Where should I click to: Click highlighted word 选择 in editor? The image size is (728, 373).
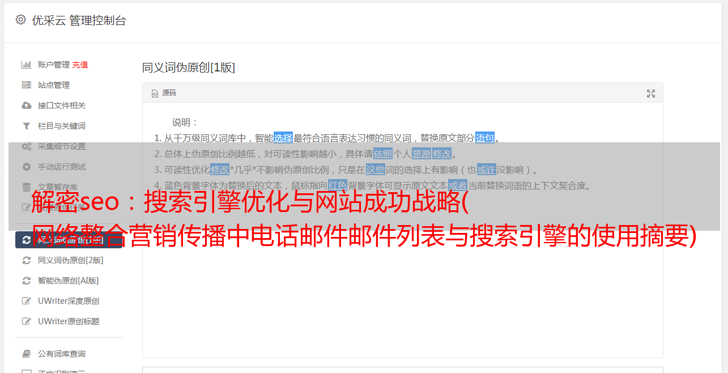[283, 138]
